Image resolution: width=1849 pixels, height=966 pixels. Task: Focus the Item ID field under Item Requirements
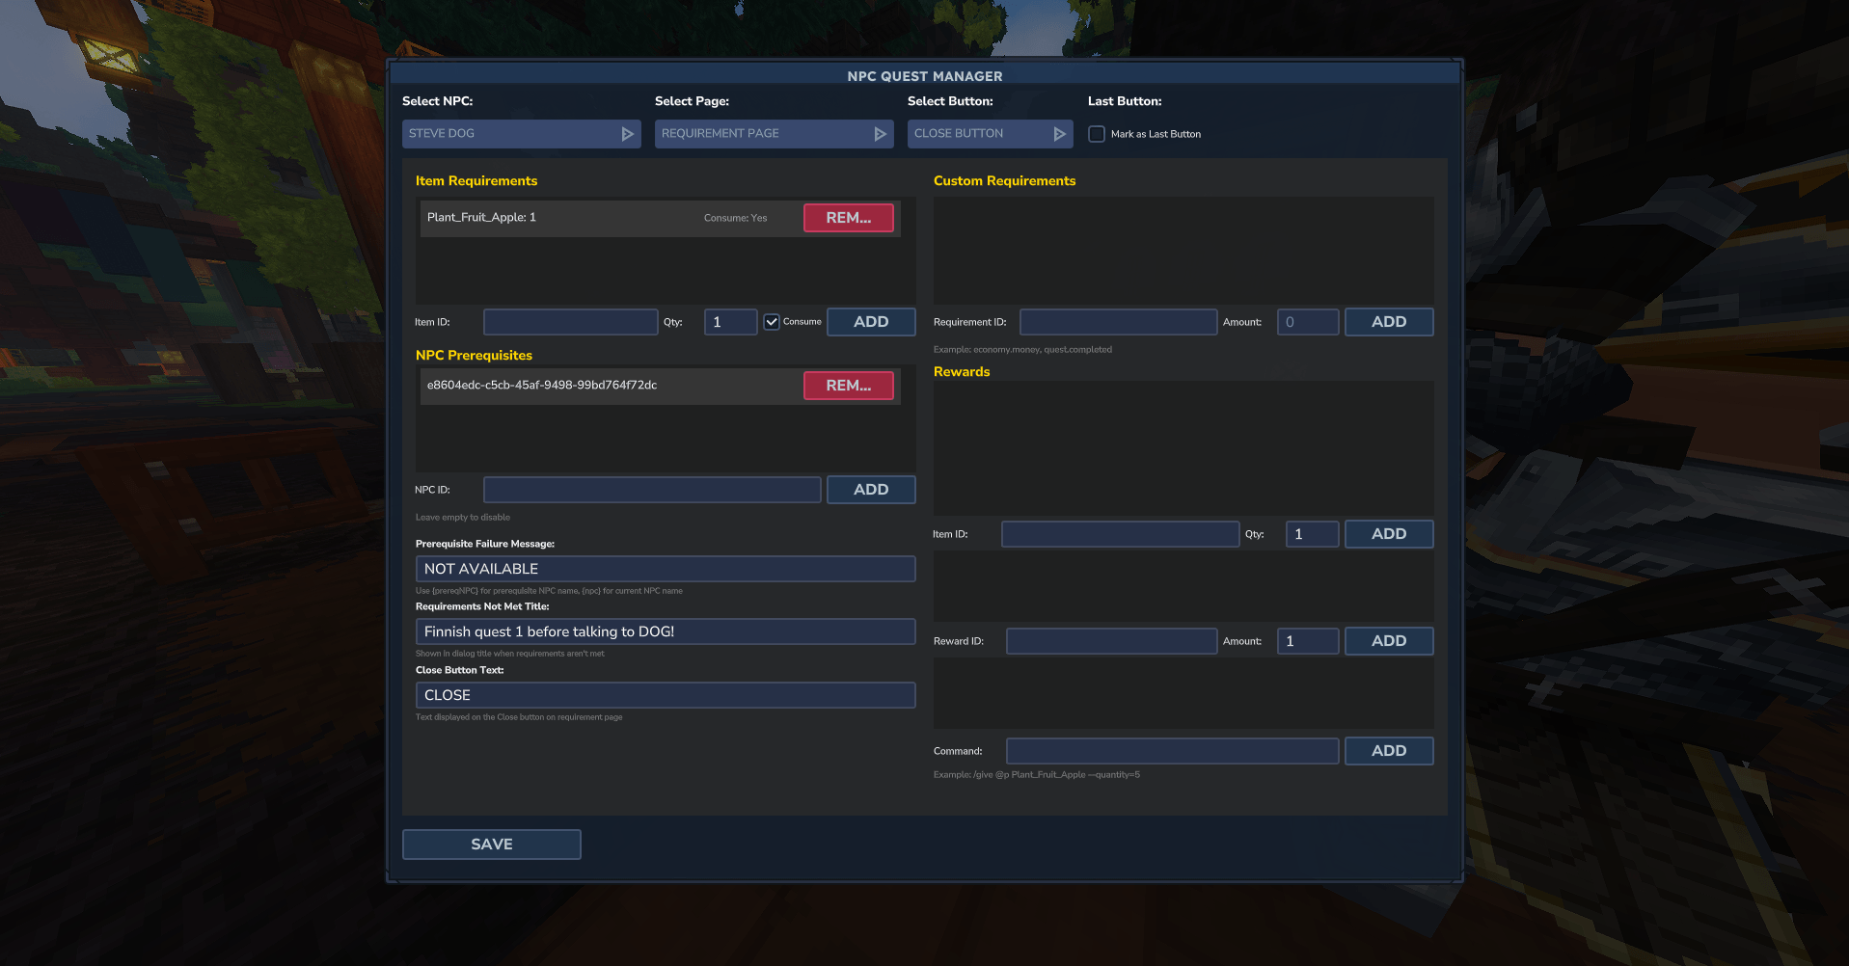pos(570,322)
